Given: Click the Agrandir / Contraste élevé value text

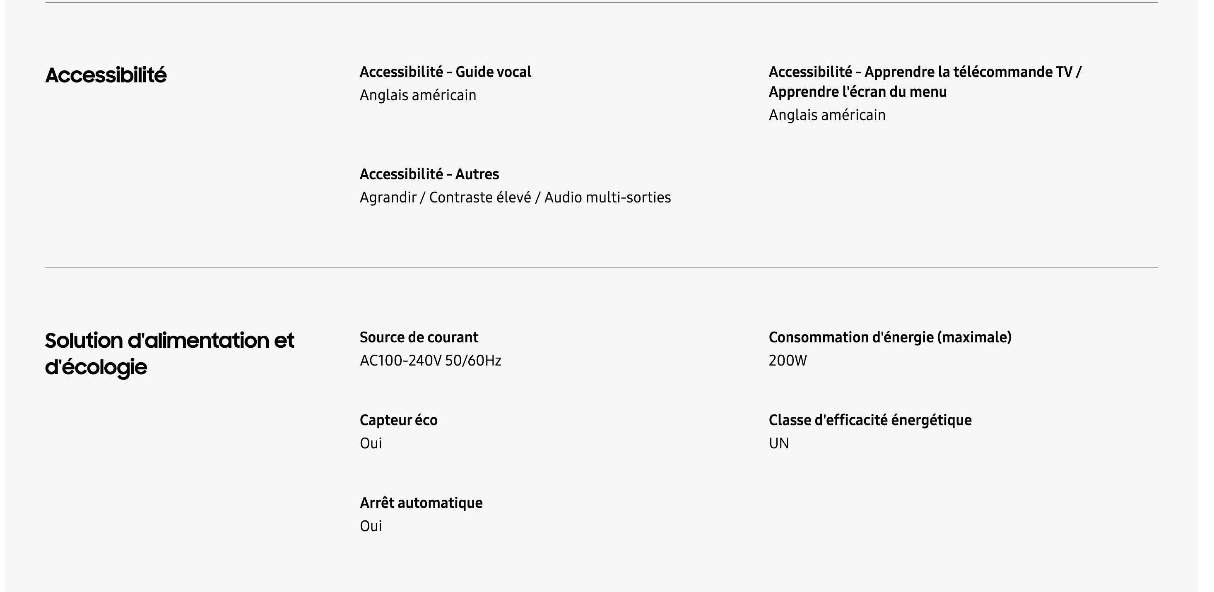Looking at the screenshot, I should pyautogui.click(x=515, y=197).
